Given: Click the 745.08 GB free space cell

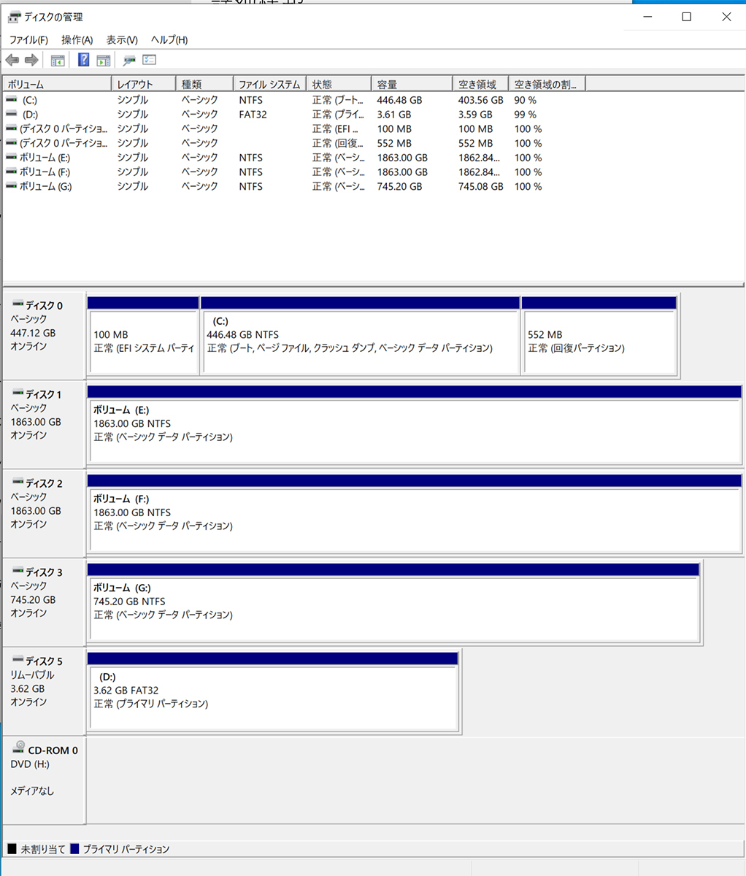Looking at the screenshot, I should point(480,187).
